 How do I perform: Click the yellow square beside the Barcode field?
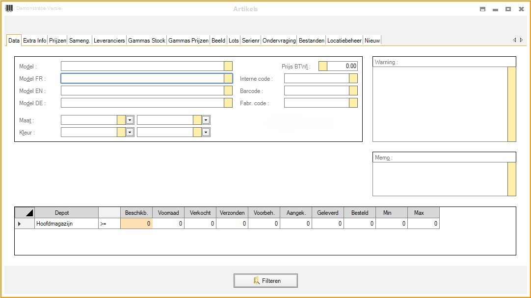(x=353, y=91)
